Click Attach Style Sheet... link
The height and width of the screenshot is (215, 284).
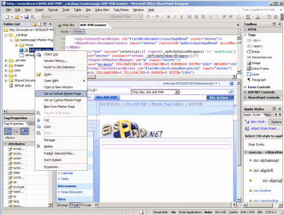265,129
